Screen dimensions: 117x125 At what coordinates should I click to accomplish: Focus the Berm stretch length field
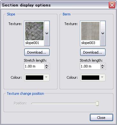click(x=90, y=66)
